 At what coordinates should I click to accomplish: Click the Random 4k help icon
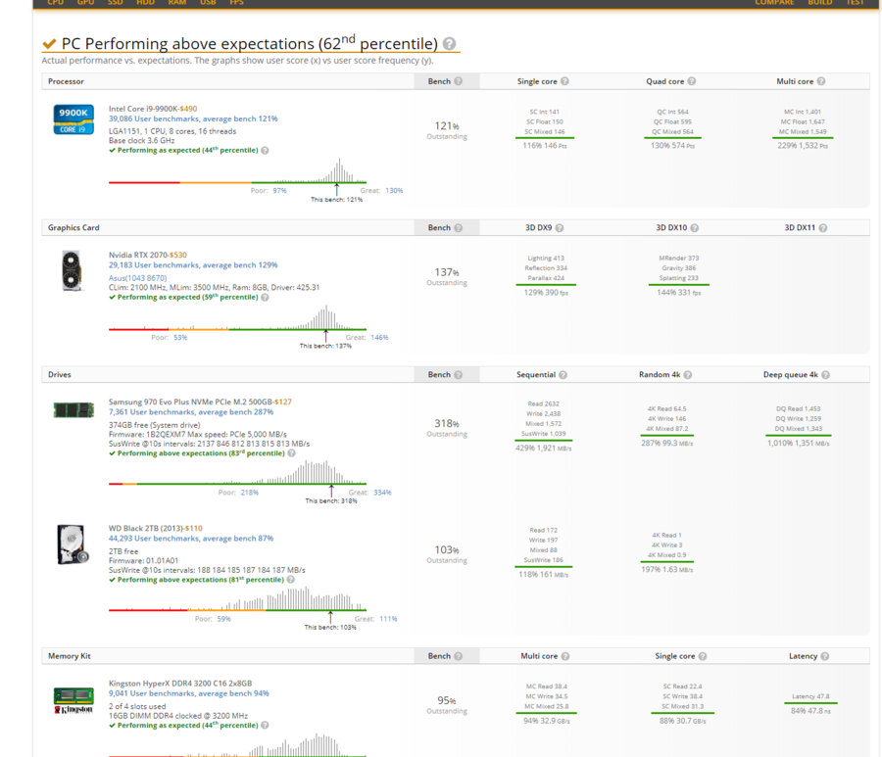tap(688, 375)
